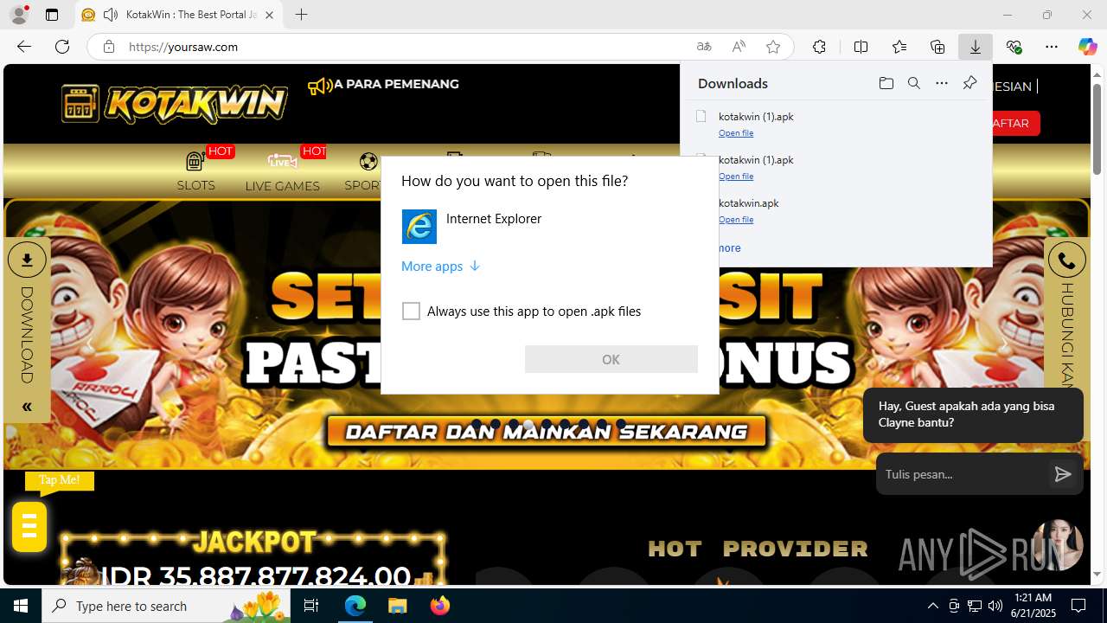Screen dimensions: 1107x623
Task: Refresh the page with reload icon
Action: click(x=62, y=47)
